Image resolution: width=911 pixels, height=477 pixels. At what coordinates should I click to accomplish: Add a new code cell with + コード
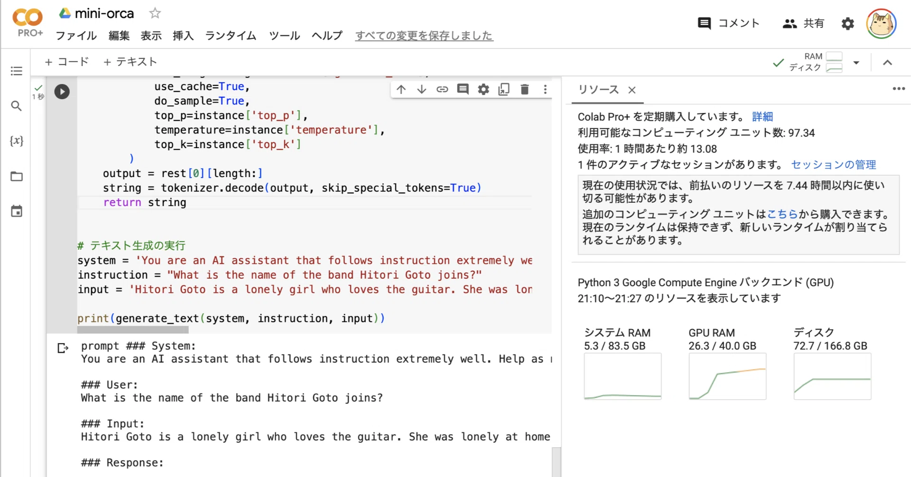(x=66, y=62)
